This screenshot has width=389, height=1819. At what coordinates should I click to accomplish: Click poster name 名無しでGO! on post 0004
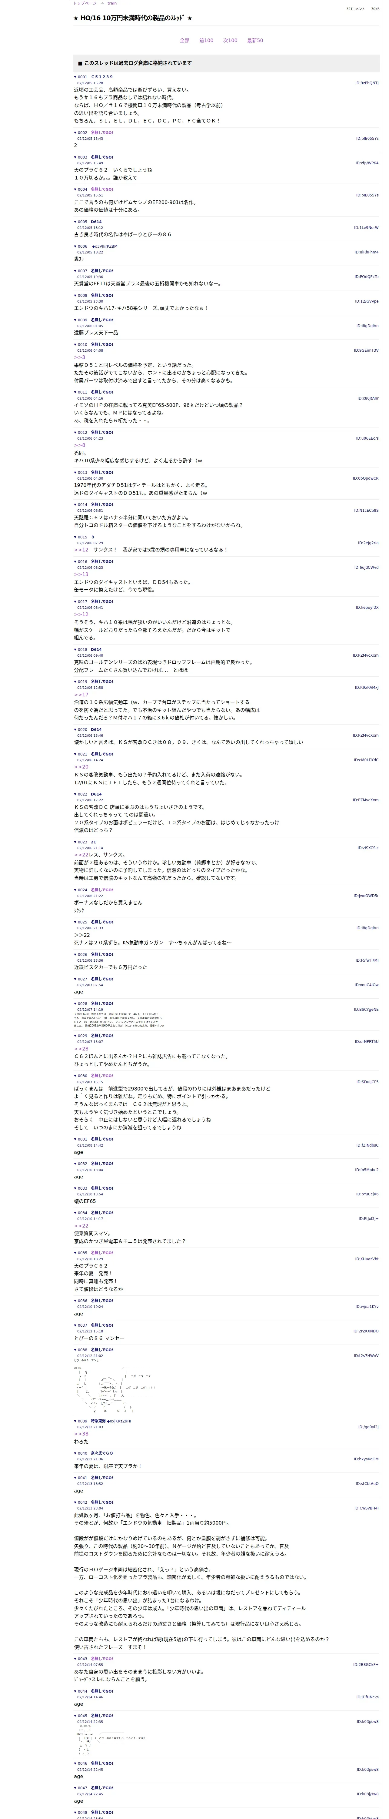point(102,189)
